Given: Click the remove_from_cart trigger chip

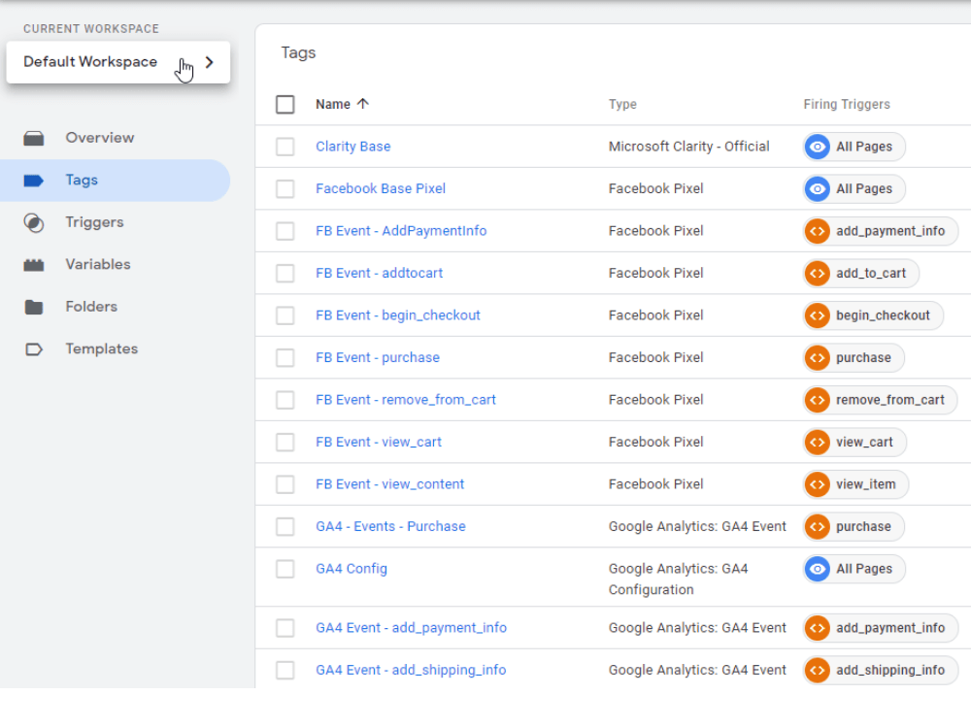Looking at the screenshot, I should [880, 400].
